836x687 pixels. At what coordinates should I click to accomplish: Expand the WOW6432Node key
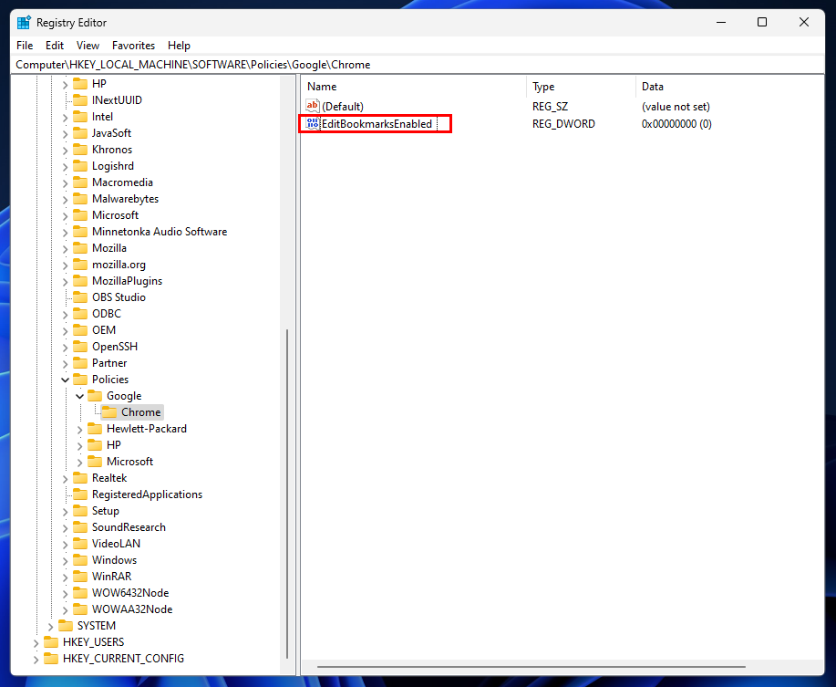point(65,594)
